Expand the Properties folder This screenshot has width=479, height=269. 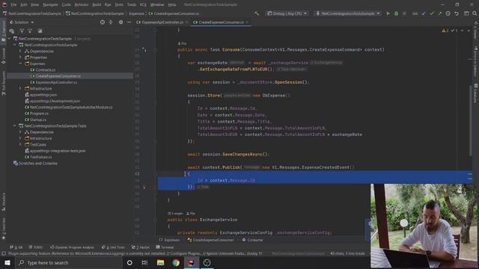click(x=20, y=58)
